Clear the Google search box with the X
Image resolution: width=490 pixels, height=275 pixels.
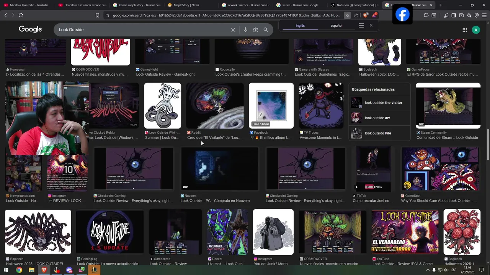[x=233, y=29]
